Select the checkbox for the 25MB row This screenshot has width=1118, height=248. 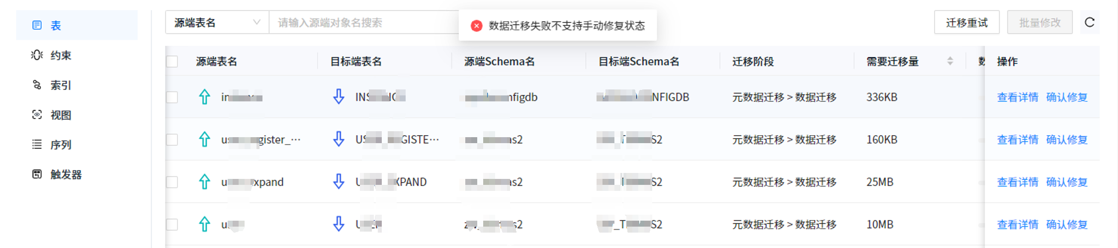tap(172, 182)
